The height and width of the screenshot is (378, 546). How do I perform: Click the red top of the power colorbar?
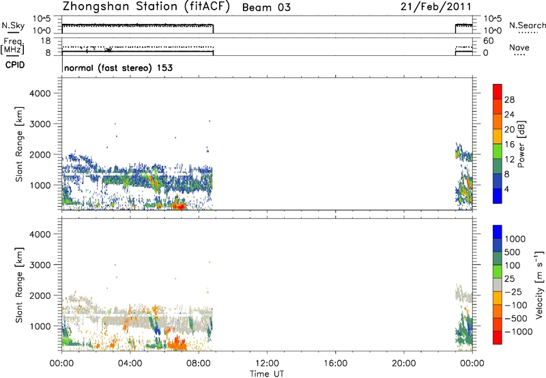pos(498,91)
